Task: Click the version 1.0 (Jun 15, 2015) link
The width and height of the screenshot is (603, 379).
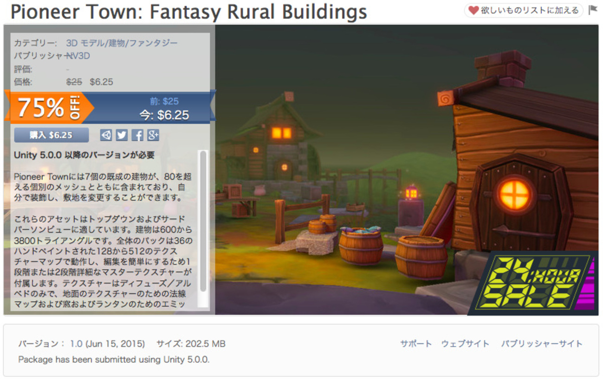Action: tap(108, 344)
